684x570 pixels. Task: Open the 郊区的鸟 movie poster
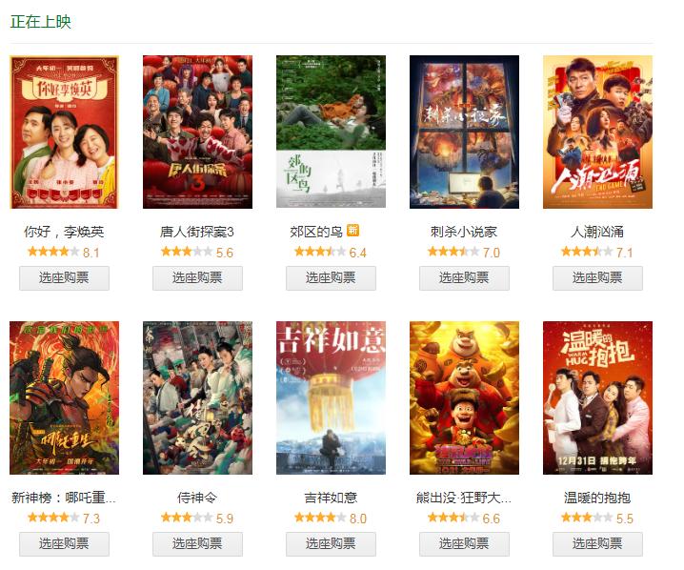332,132
